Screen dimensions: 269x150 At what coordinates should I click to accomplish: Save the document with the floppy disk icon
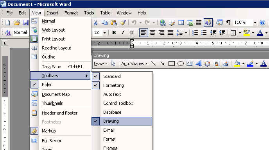(26, 23)
